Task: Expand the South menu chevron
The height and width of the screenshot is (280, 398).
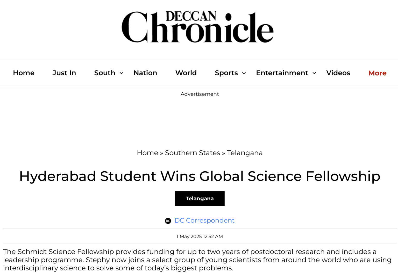Action: [122, 73]
